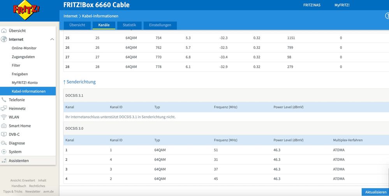Select Online-Monitor in sidebar
Viewport: 389px width, 196px height.
[x=24, y=48]
